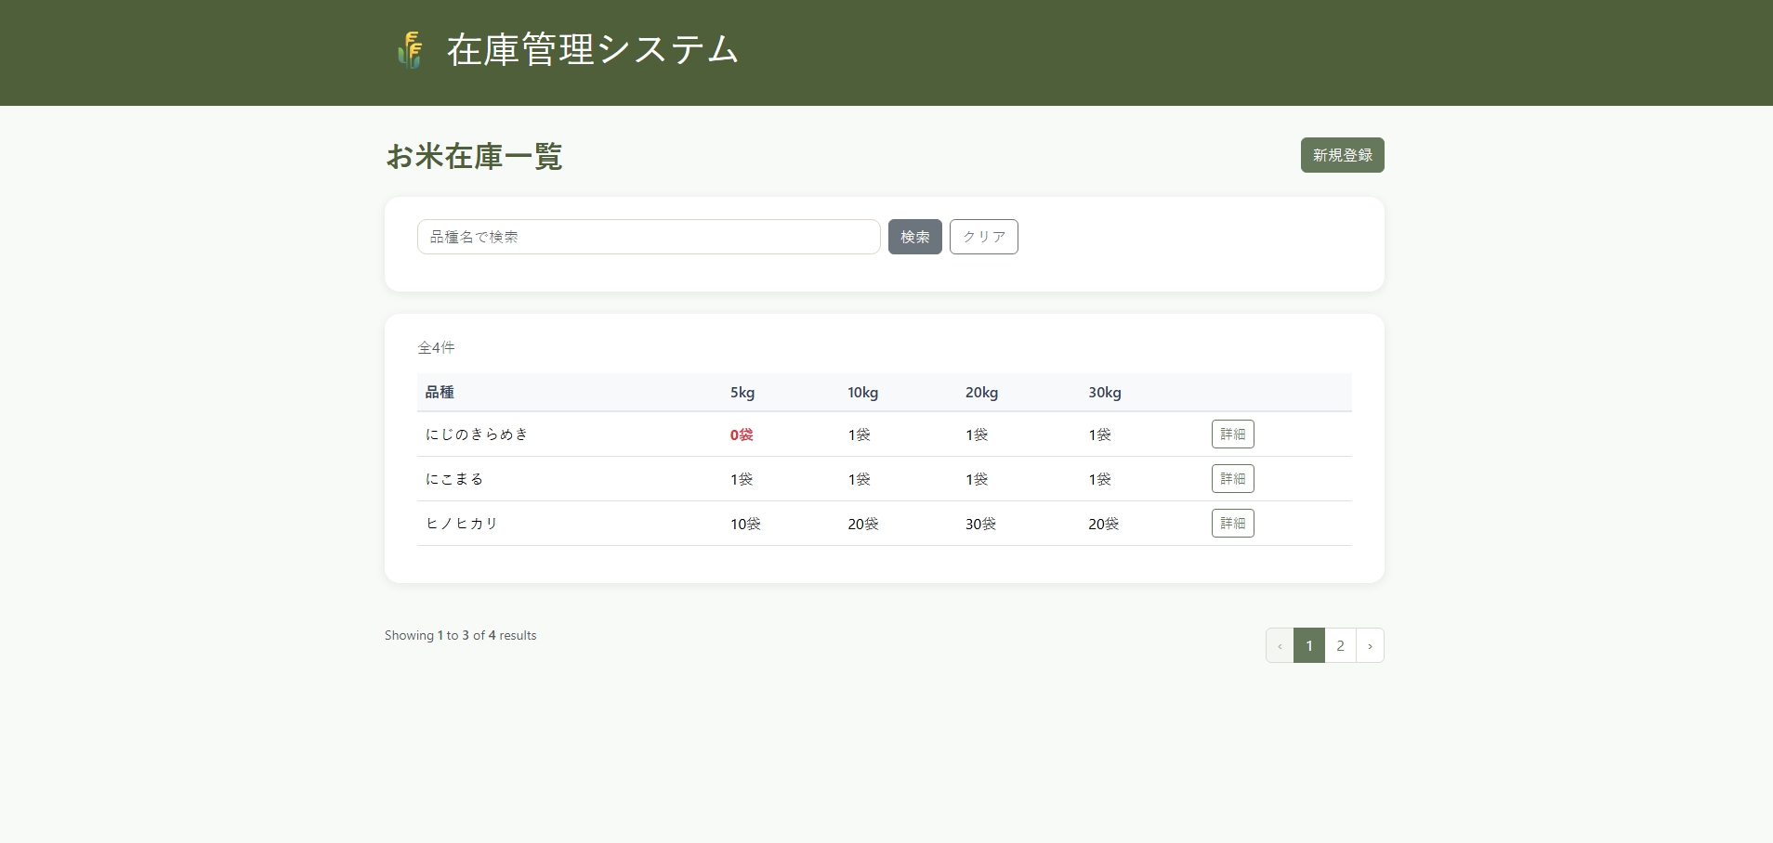This screenshot has width=1773, height=843.
Task: Click the 20kg column header
Action: point(981,392)
